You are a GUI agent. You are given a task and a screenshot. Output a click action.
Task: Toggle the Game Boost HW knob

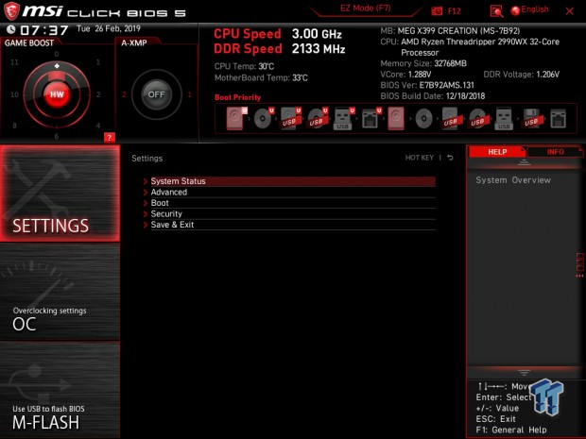tap(57, 94)
